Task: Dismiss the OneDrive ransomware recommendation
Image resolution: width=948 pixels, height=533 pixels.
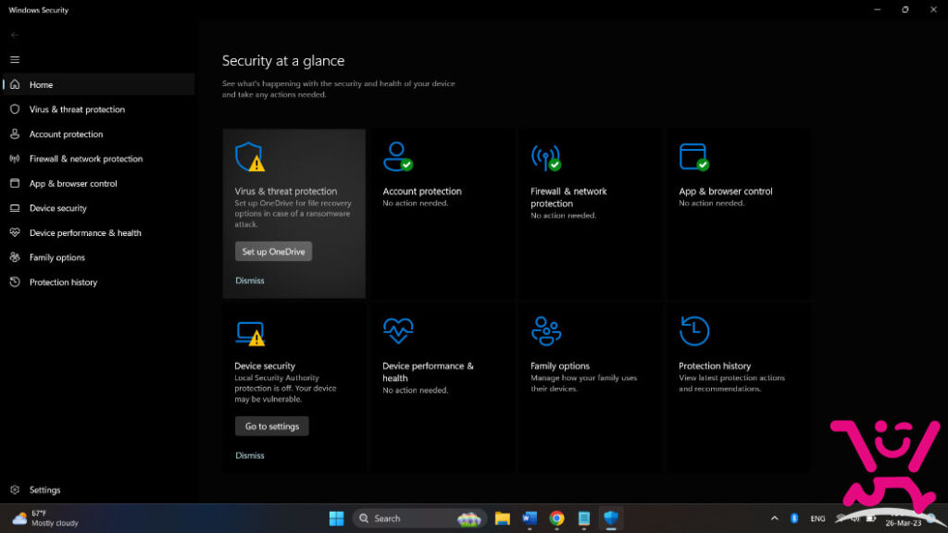Action: pos(250,280)
